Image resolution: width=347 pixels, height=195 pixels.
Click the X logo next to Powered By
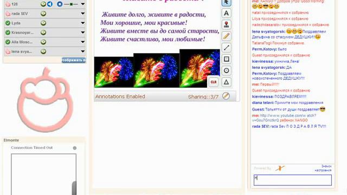point(280,168)
